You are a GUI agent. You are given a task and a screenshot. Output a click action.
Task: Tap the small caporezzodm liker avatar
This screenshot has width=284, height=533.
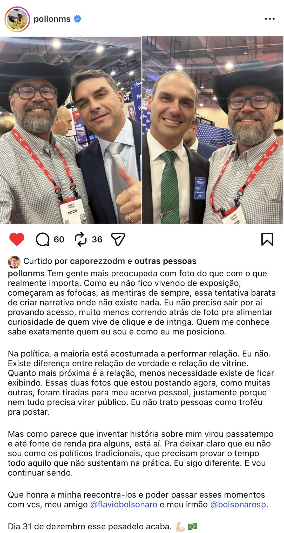coord(14,262)
